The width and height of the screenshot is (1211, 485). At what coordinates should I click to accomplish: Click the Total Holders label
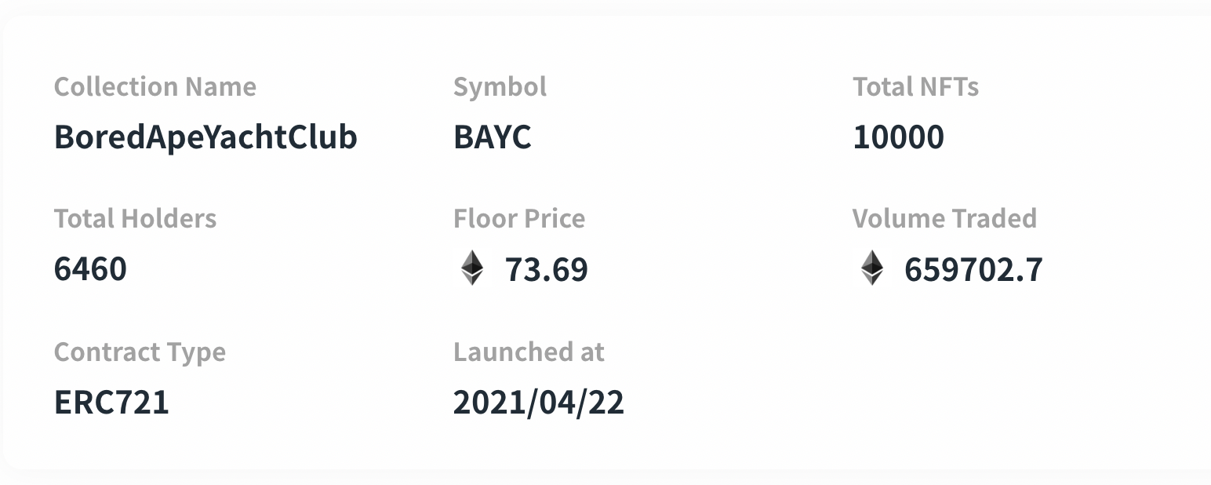135,218
